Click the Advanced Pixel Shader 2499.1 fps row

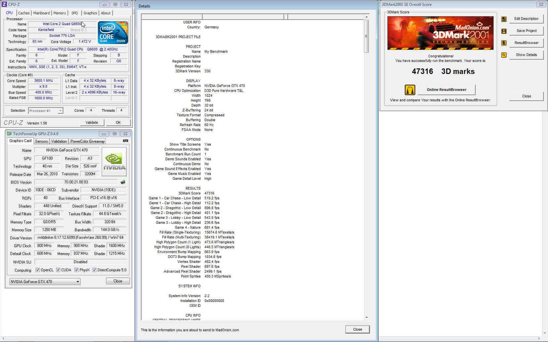pyautogui.click(x=192, y=272)
